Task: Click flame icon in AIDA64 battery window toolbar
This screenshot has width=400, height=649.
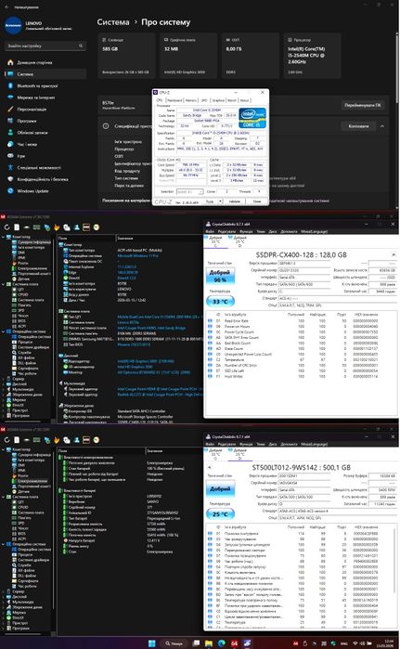Action: pos(57,440)
